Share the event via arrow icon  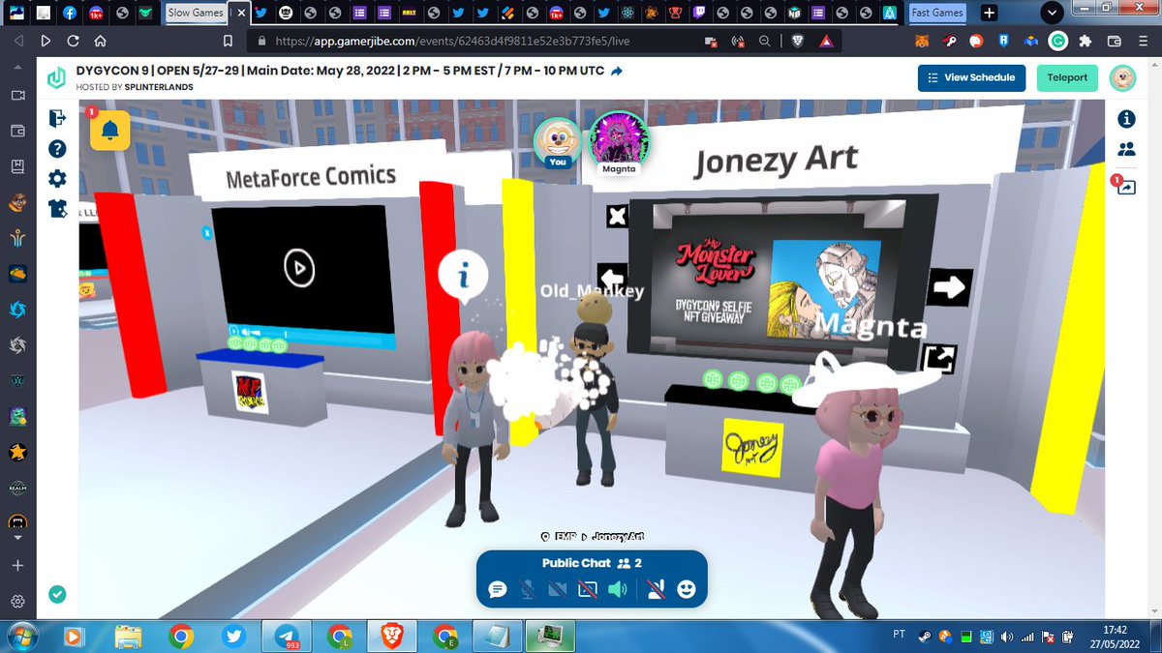click(x=617, y=72)
